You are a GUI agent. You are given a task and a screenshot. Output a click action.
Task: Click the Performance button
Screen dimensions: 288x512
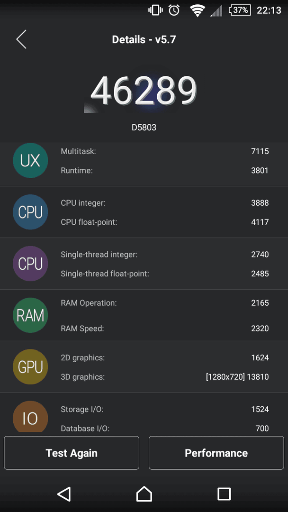(216, 453)
